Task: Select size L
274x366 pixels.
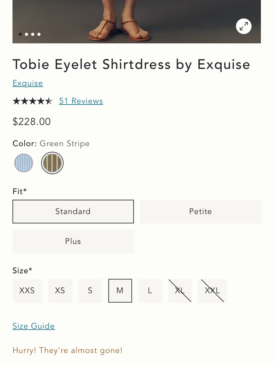Action: click(150, 290)
